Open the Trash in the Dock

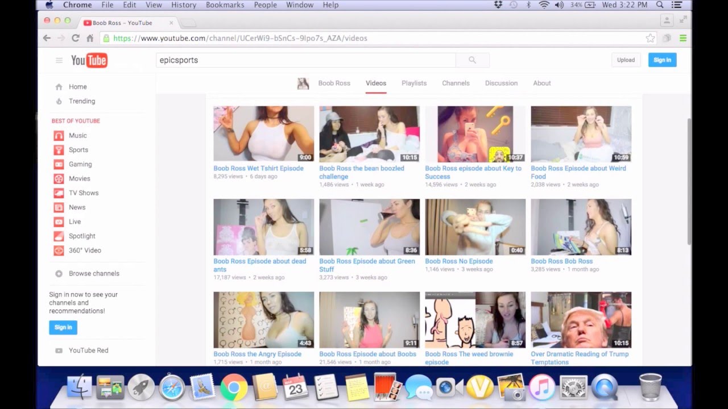pos(650,387)
